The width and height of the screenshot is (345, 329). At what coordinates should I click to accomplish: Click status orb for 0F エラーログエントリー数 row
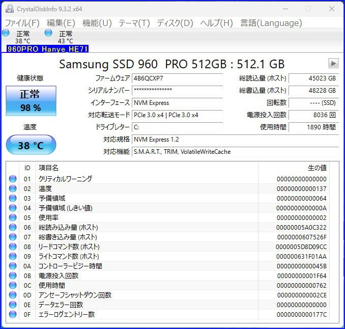tap(13, 314)
